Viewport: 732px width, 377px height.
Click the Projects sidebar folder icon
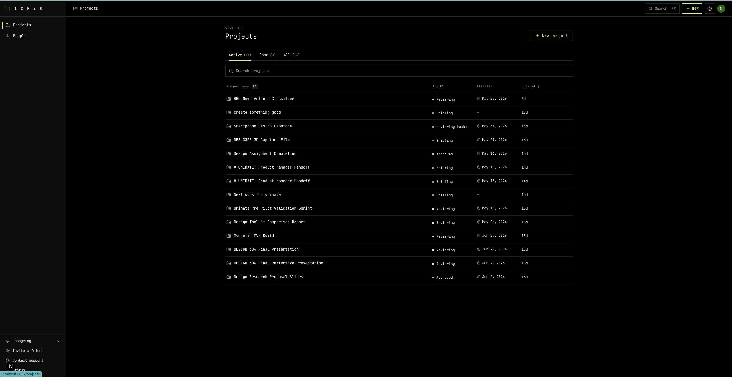coord(8,25)
